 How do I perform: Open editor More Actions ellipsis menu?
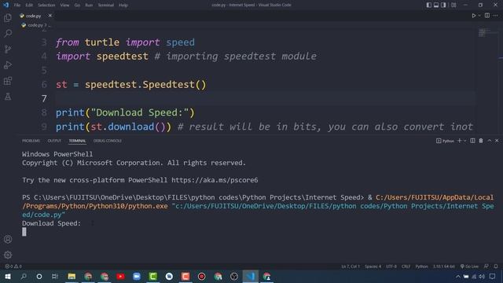(496, 16)
